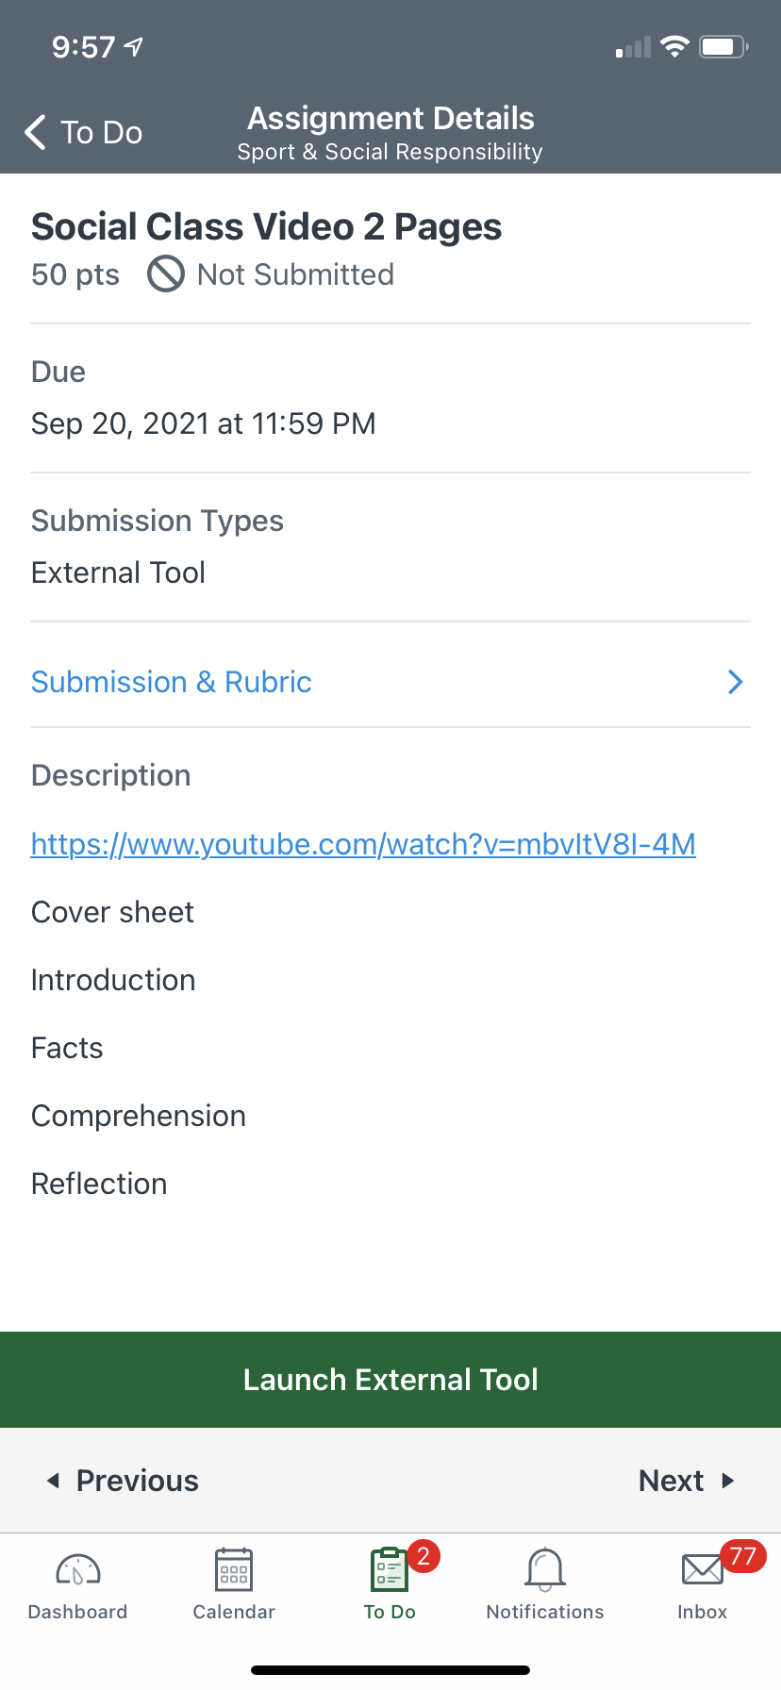This screenshot has height=1690, width=781.
Task: Tap the Not Submitted status icon
Action: coord(166,274)
